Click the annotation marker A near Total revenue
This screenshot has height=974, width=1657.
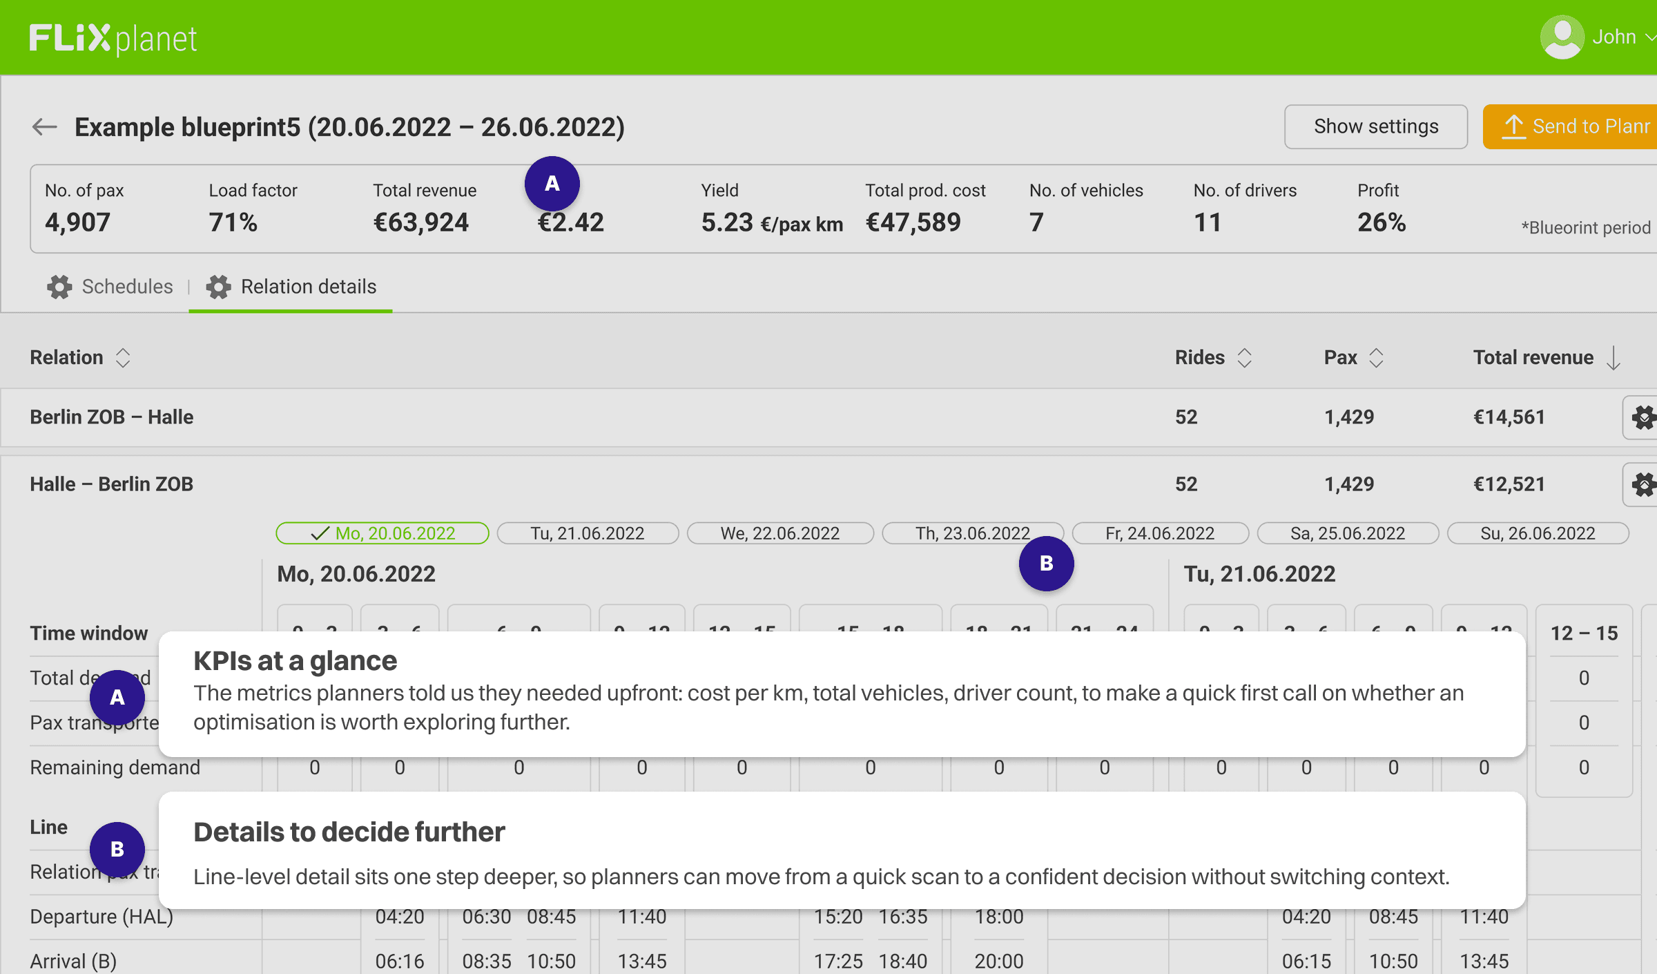(x=552, y=184)
